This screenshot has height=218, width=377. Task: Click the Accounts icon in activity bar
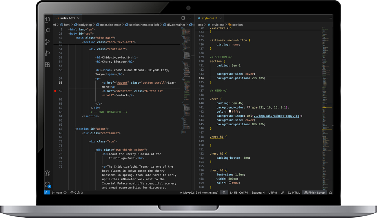[x=48, y=173]
